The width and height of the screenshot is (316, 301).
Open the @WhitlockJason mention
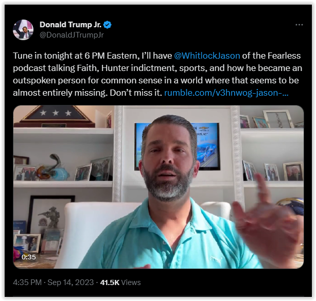[x=207, y=56]
